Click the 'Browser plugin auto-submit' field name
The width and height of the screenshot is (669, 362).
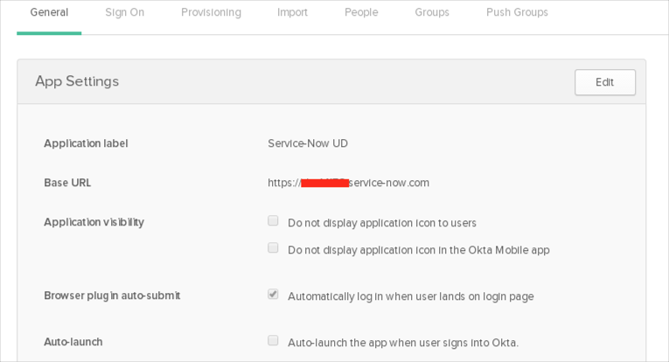pos(112,296)
